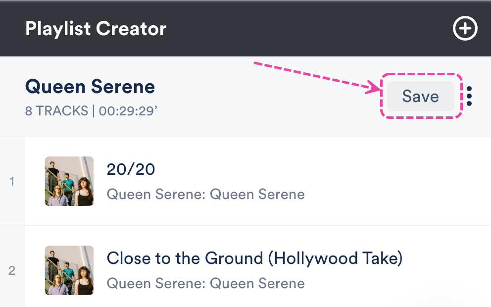Click the Queen Serene playlist name

pos(90,87)
